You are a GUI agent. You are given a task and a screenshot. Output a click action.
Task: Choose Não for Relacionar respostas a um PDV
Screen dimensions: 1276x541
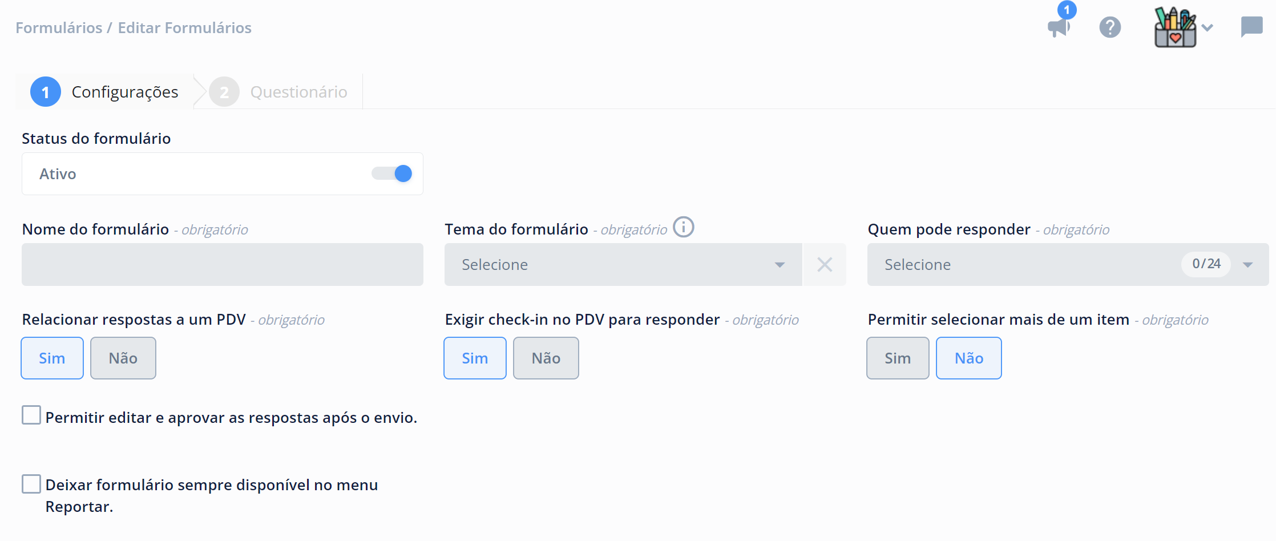click(123, 358)
